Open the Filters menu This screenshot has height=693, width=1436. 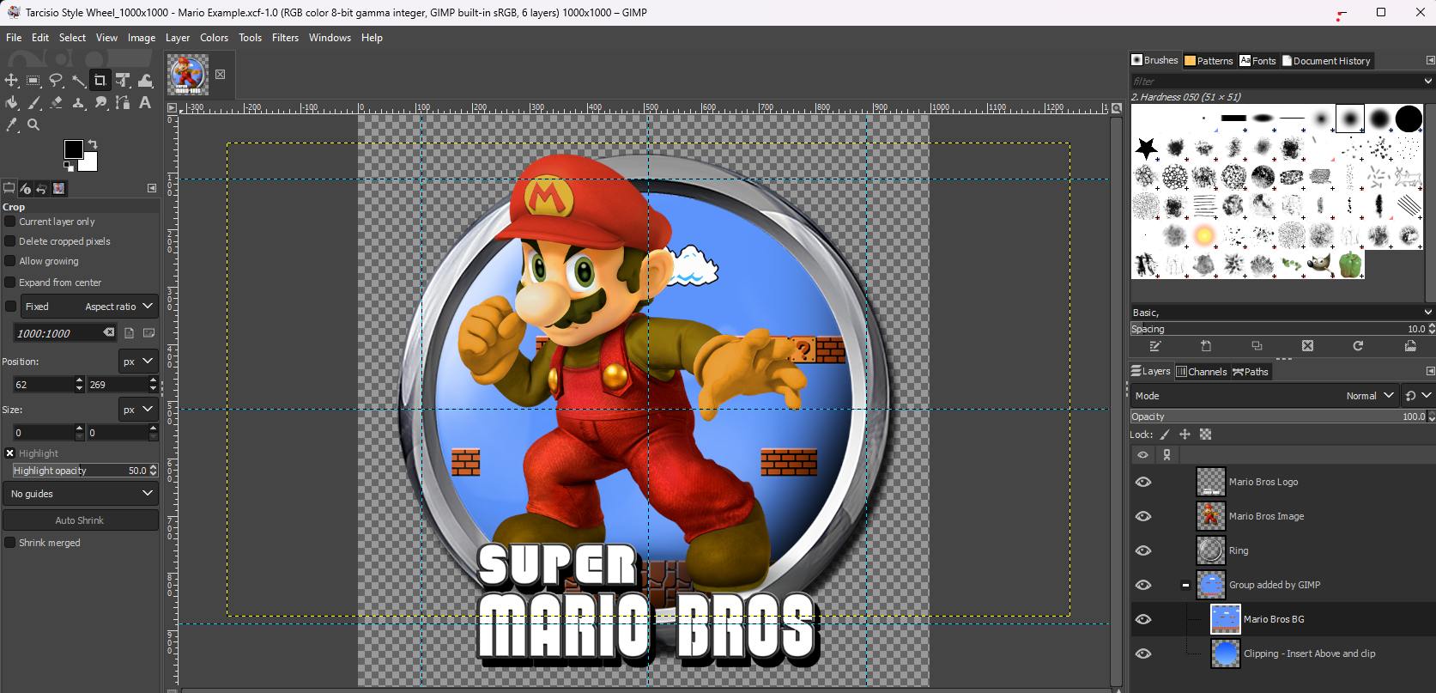(285, 38)
